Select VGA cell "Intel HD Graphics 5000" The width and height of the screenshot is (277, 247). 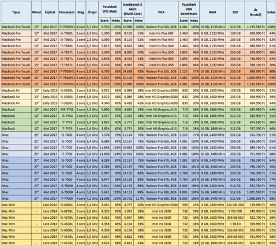(161, 205)
